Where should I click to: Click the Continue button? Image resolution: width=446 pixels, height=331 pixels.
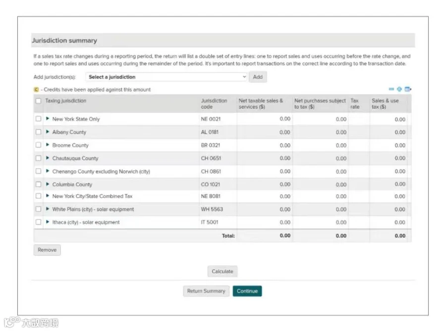(x=247, y=291)
